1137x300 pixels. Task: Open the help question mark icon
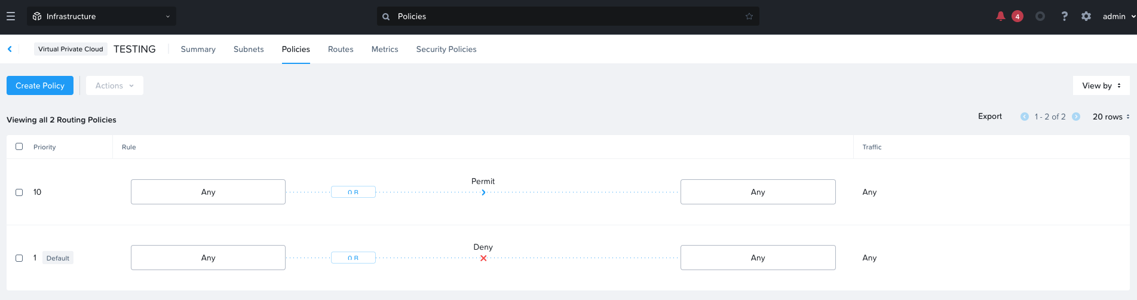1064,16
